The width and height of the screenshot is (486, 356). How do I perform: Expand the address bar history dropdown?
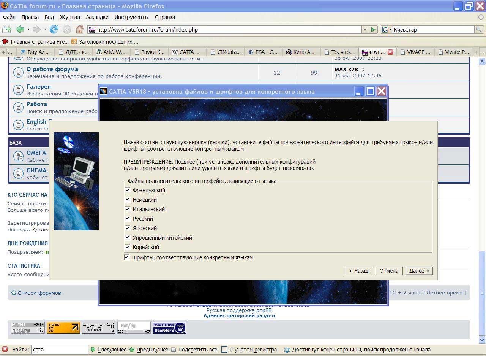point(365,30)
